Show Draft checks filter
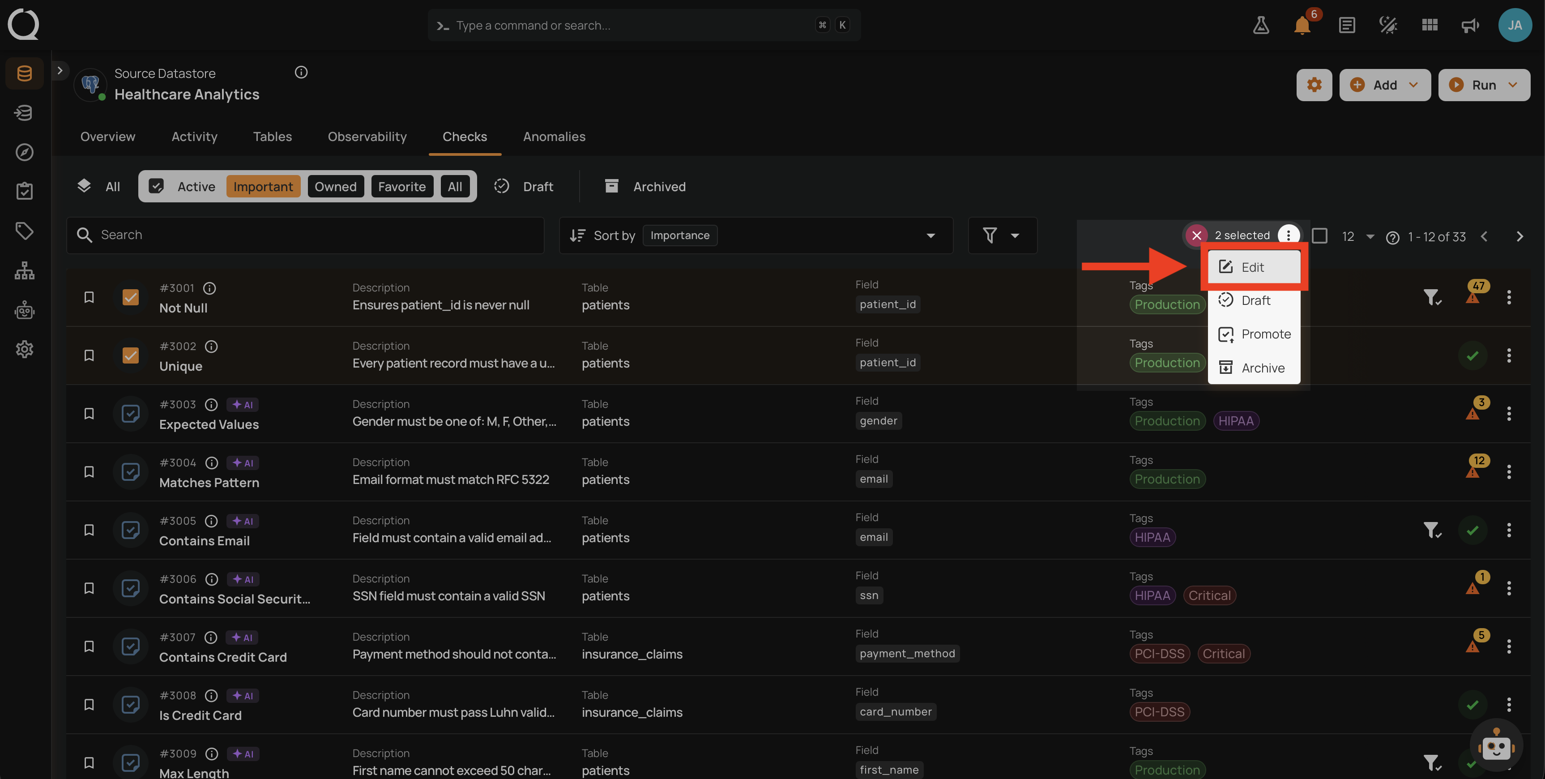The image size is (1545, 779). click(523, 186)
